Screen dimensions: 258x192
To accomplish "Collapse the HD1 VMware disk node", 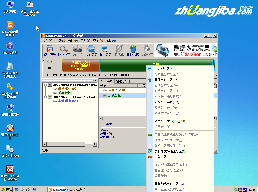I will pyautogui.click(x=45, y=97).
